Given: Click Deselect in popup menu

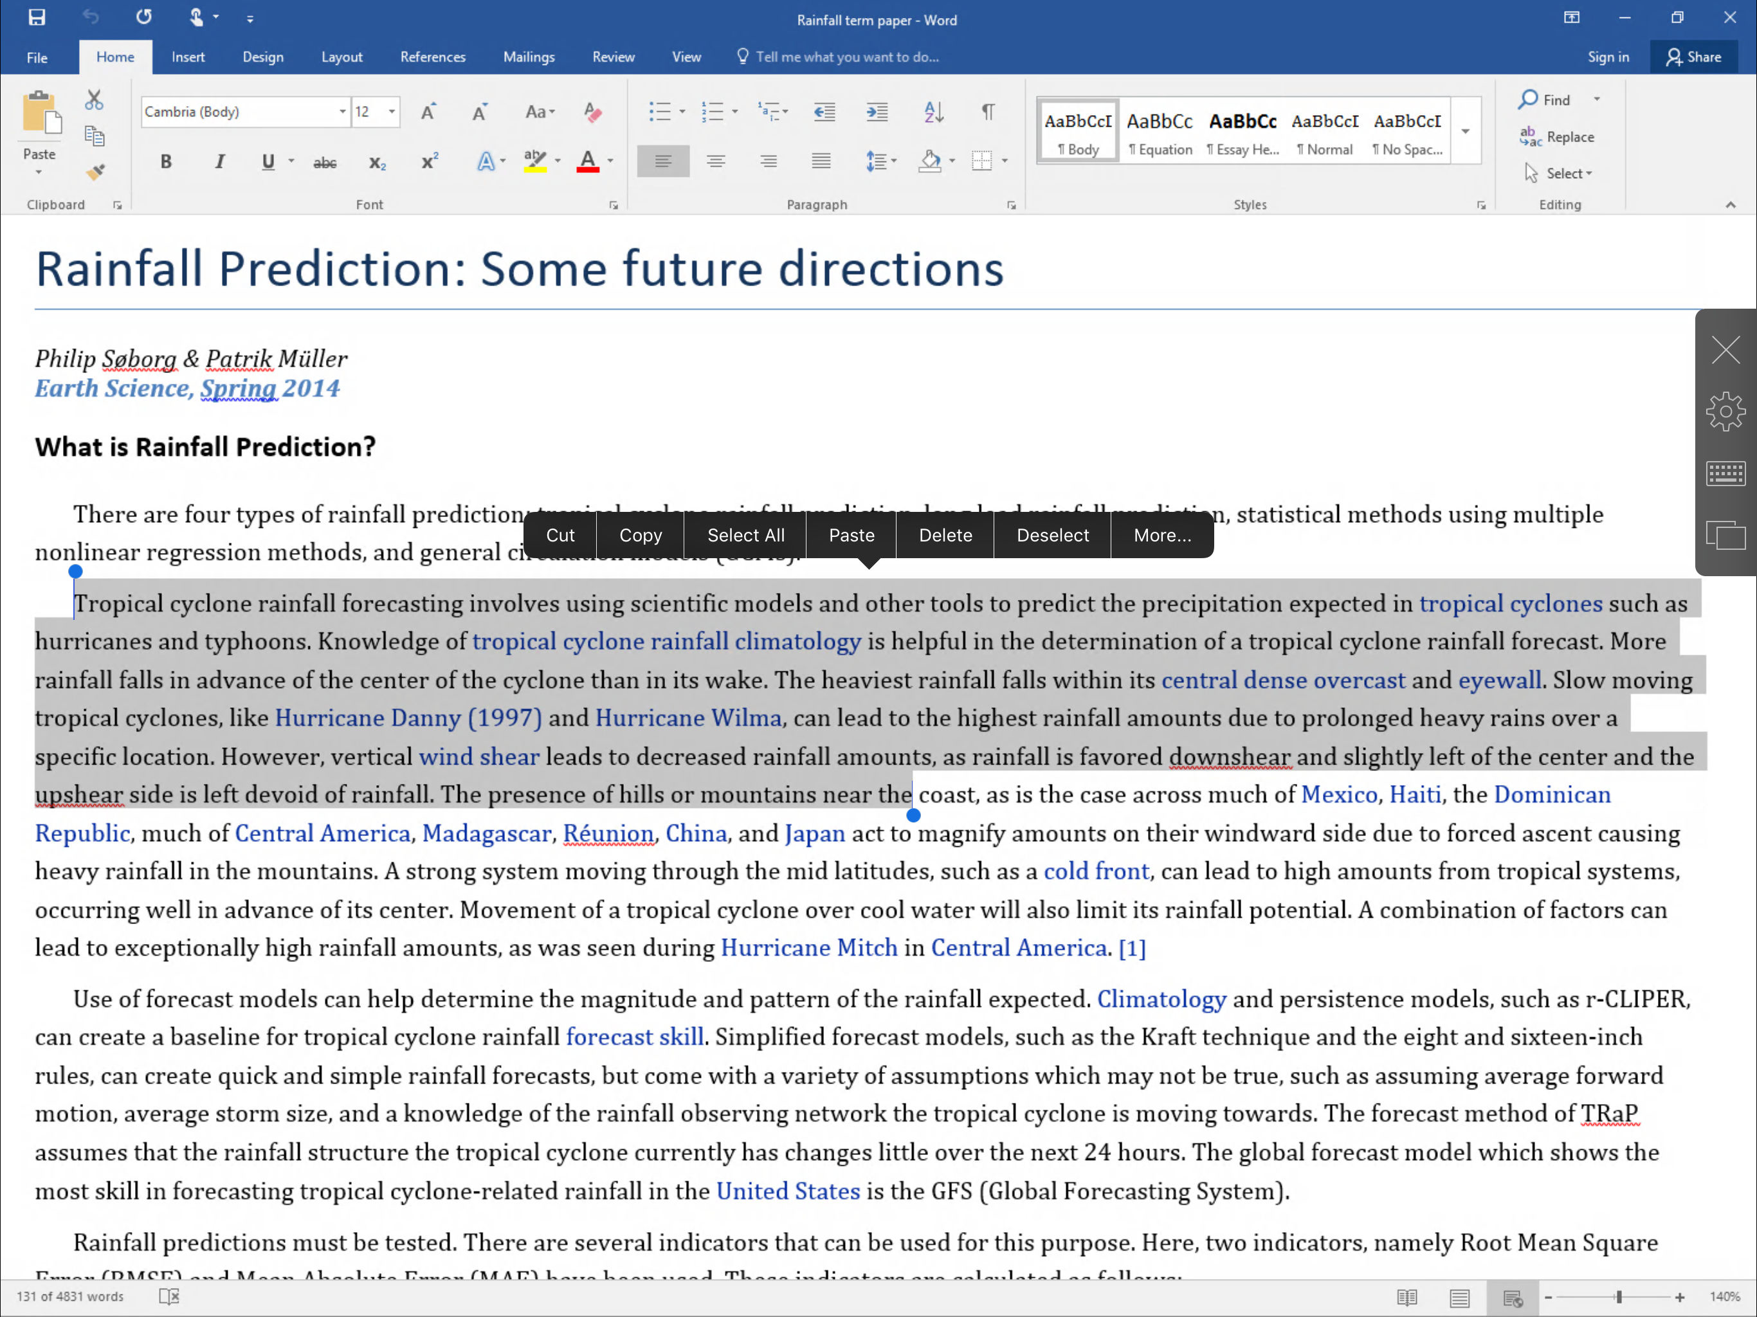Looking at the screenshot, I should (1052, 536).
